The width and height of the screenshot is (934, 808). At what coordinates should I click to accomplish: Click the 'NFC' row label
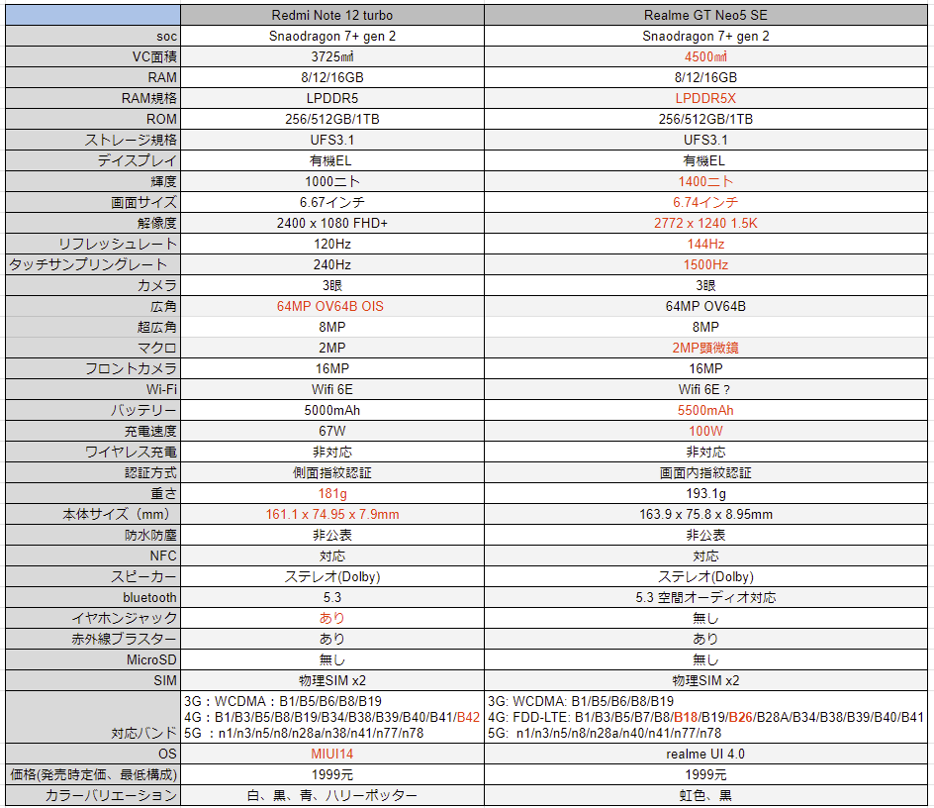pos(93,555)
